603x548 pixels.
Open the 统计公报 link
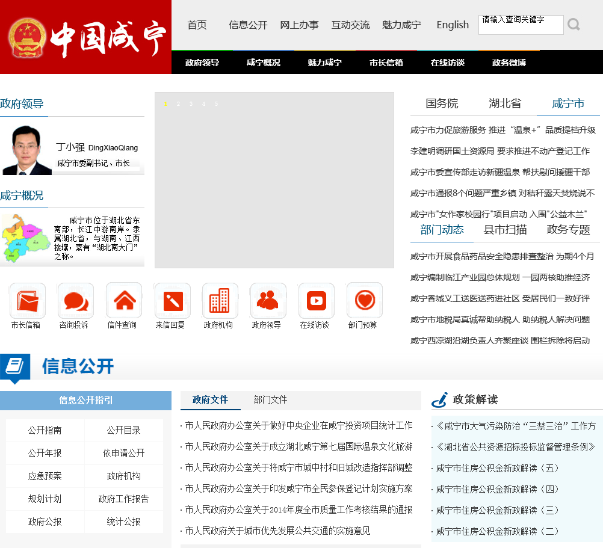pyautogui.click(x=123, y=522)
